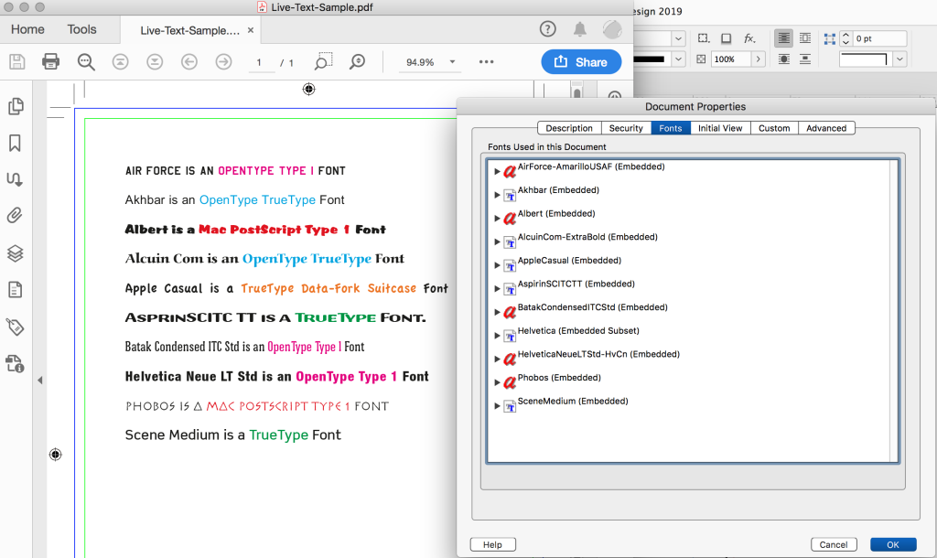Expand the AlcuinCom-ExtraBold font entry
The height and width of the screenshot is (558, 937).
pyautogui.click(x=497, y=241)
